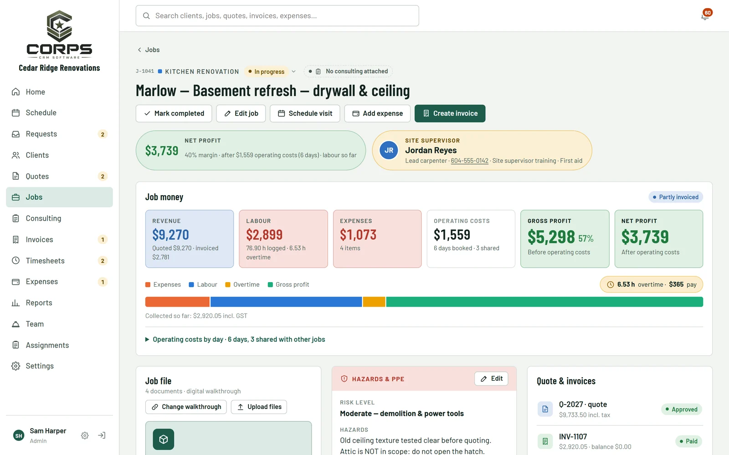Open Team in the sidebar

click(59, 324)
